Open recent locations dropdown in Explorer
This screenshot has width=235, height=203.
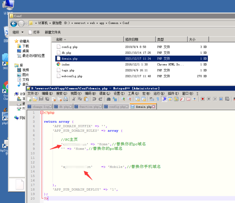26,24
